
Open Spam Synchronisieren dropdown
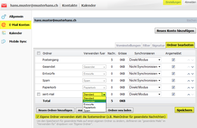pos(145,80)
